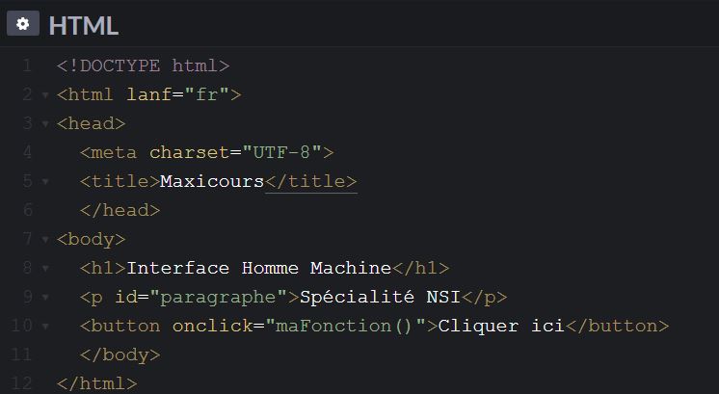Click the "maFonction()" string value
This screenshot has height=394, width=719.
345,326
